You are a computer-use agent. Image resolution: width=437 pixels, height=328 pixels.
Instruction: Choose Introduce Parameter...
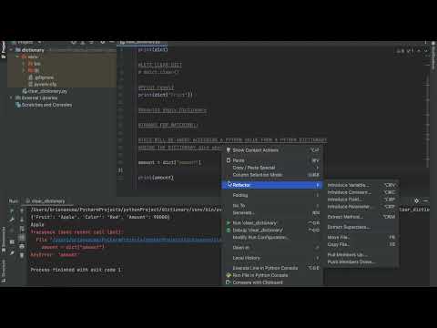[361, 207]
